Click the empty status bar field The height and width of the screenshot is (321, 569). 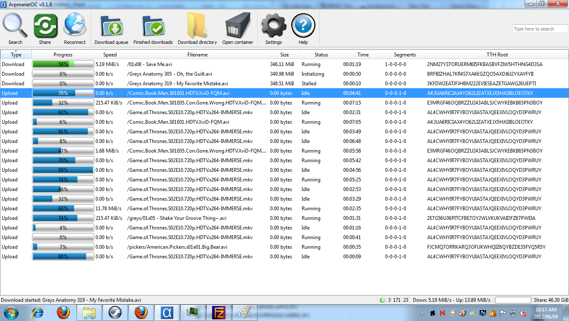[513, 300]
